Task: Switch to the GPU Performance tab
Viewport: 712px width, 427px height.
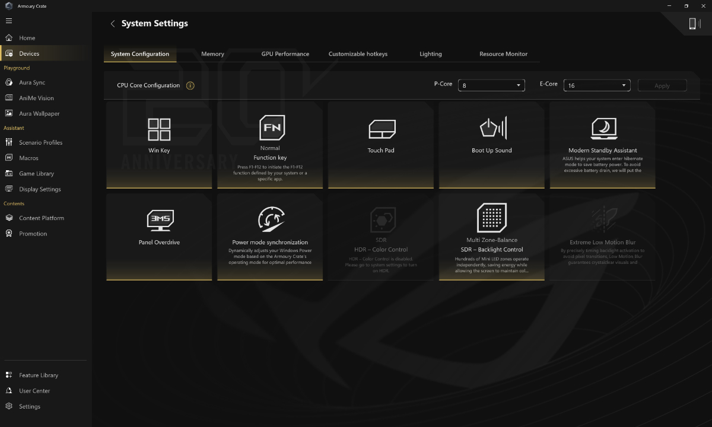Action: pyautogui.click(x=285, y=54)
